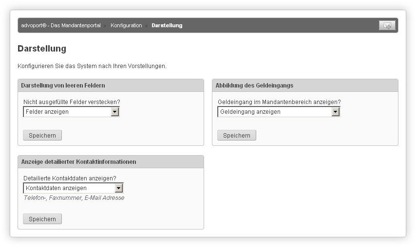Image resolution: width=416 pixels, height=247 pixels.
Task: Click Speichern under Abbildung des Geldeingangs
Action: tap(237, 135)
